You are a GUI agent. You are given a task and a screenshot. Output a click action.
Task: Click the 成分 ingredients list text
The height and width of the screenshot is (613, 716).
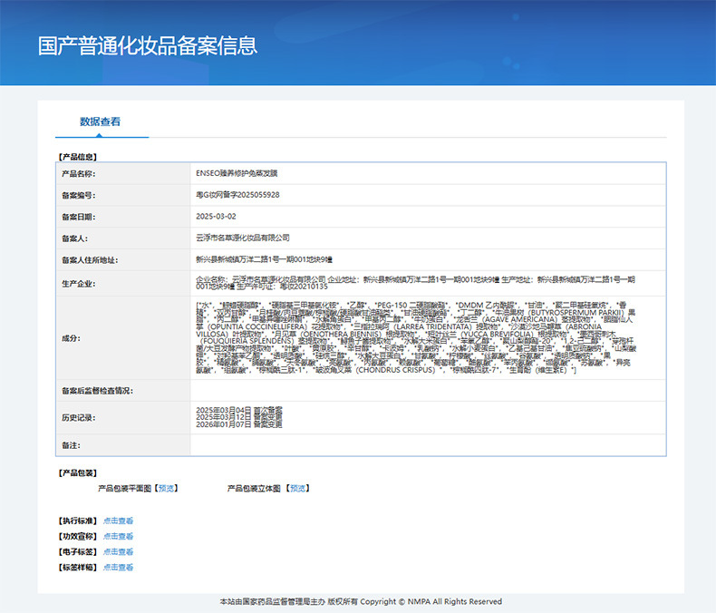click(416, 337)
